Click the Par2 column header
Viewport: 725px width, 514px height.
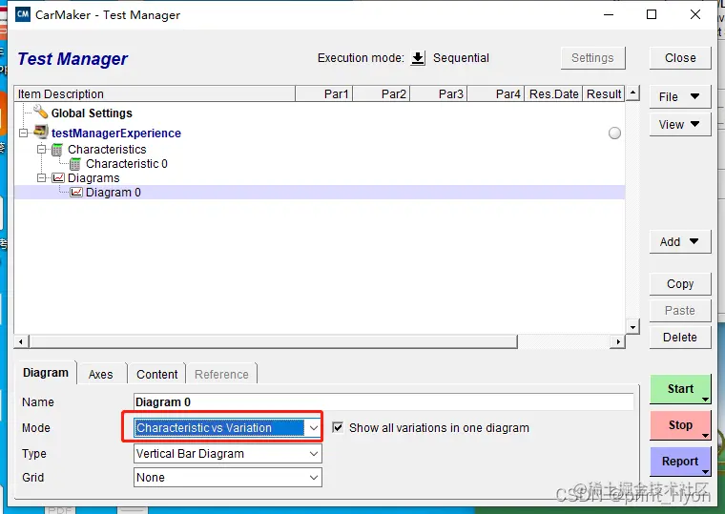(x=382, y=94)
